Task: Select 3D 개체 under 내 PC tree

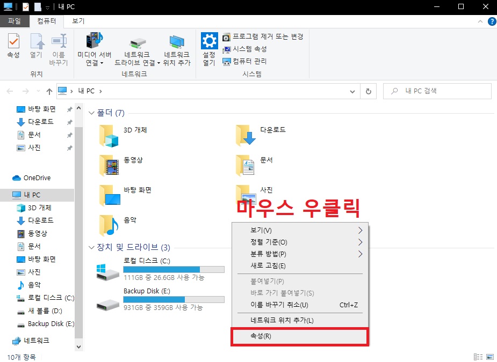Action: (x=34, y=208)
